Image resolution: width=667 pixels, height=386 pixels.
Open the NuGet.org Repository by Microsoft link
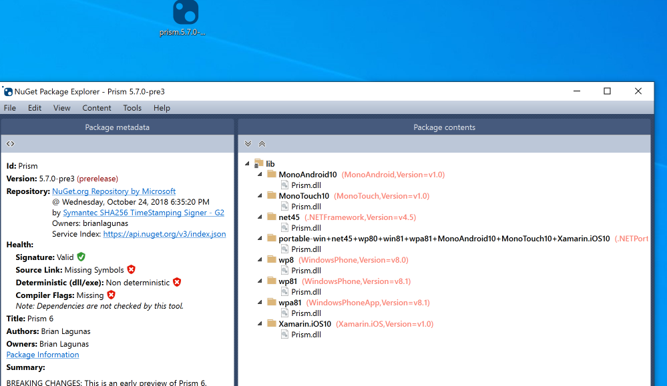[x=114, y=191]
